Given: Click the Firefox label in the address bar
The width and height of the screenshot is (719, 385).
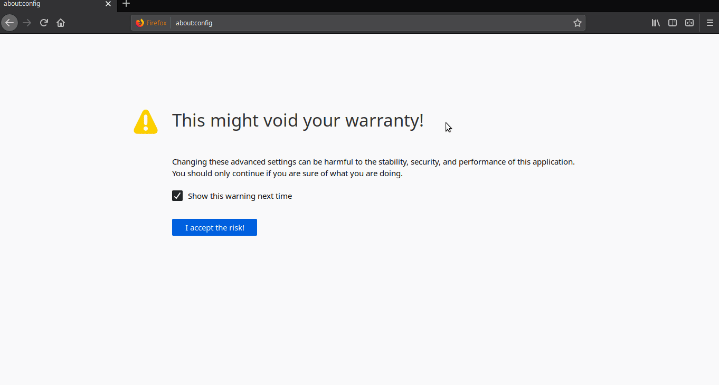Looking at the screenshot, I should click(x=156, y=23).
